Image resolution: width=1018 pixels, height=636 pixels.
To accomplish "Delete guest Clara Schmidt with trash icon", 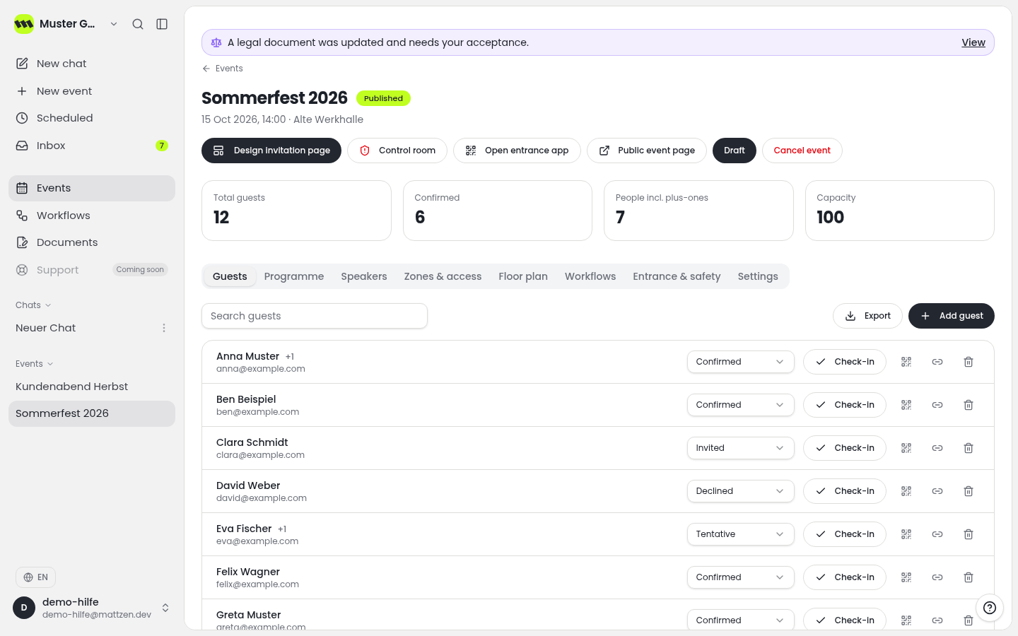I will pos(969,448).
